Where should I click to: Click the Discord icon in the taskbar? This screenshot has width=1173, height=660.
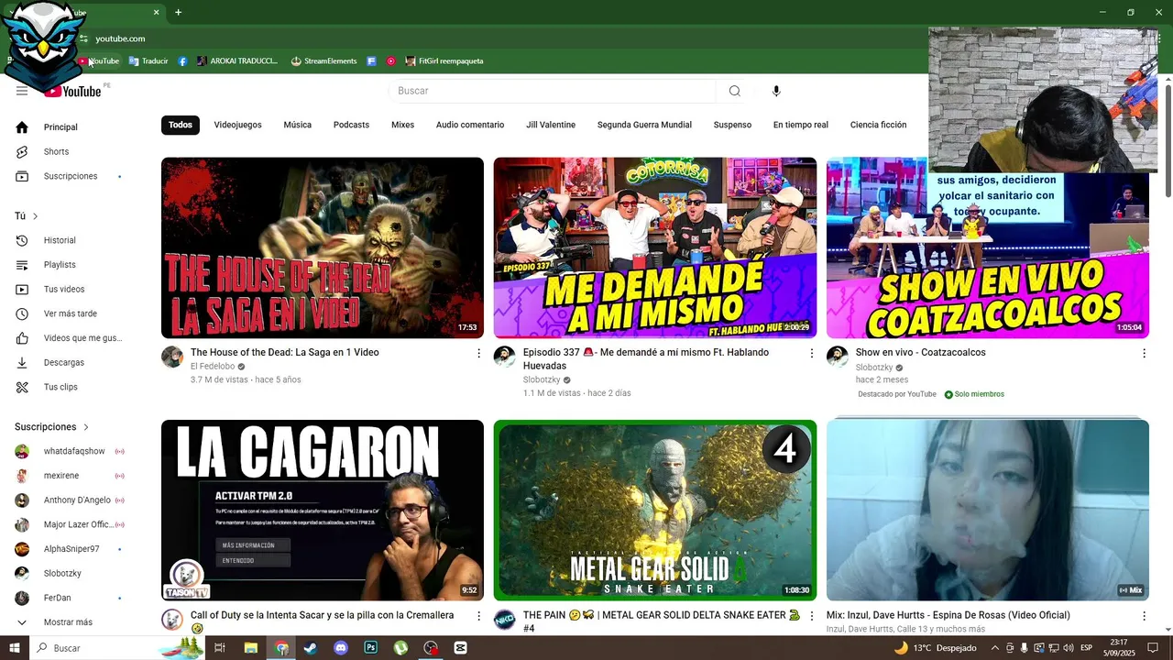click(x=341, y=648)
